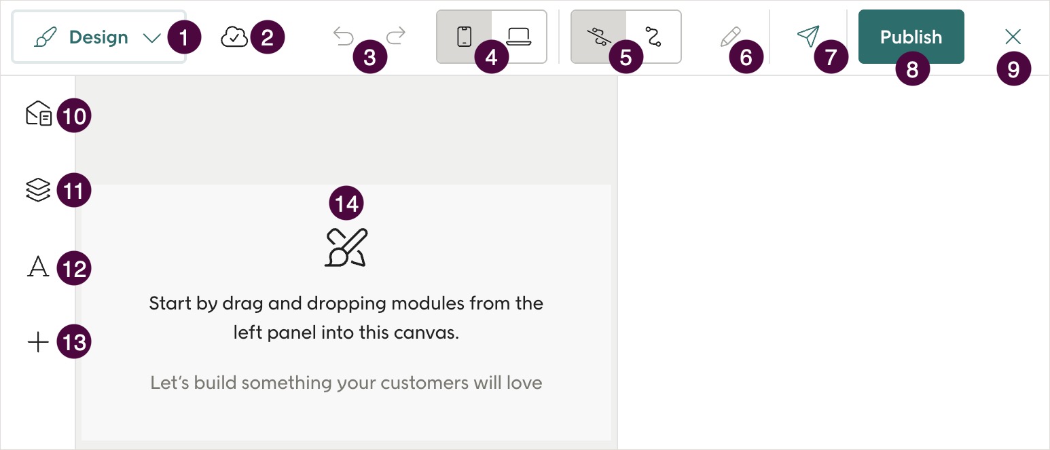Open the sections stack panel in sidebar
The width and height of the screenshot is (1050, 450).
[x=37, y=190]
